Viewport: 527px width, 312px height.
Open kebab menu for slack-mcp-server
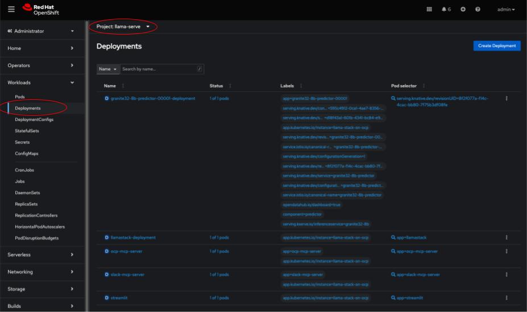pos(507,275)
